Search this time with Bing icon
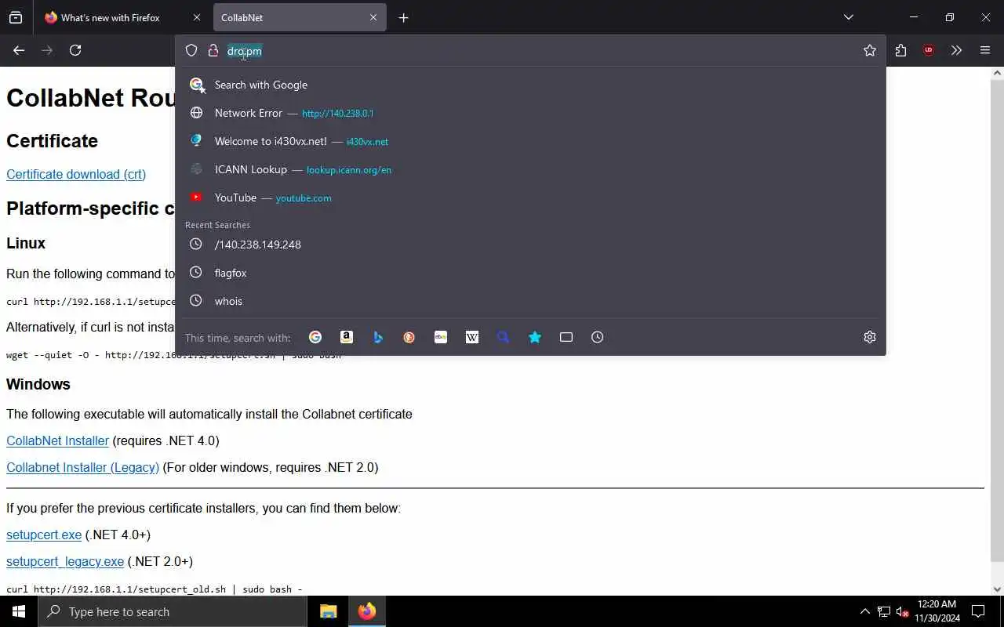The image size is (1004, 627). 378,337
